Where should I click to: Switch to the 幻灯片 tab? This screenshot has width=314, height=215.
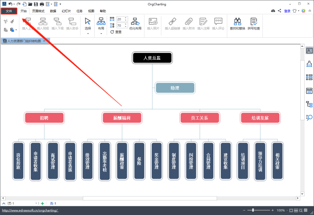coord(66,11)
